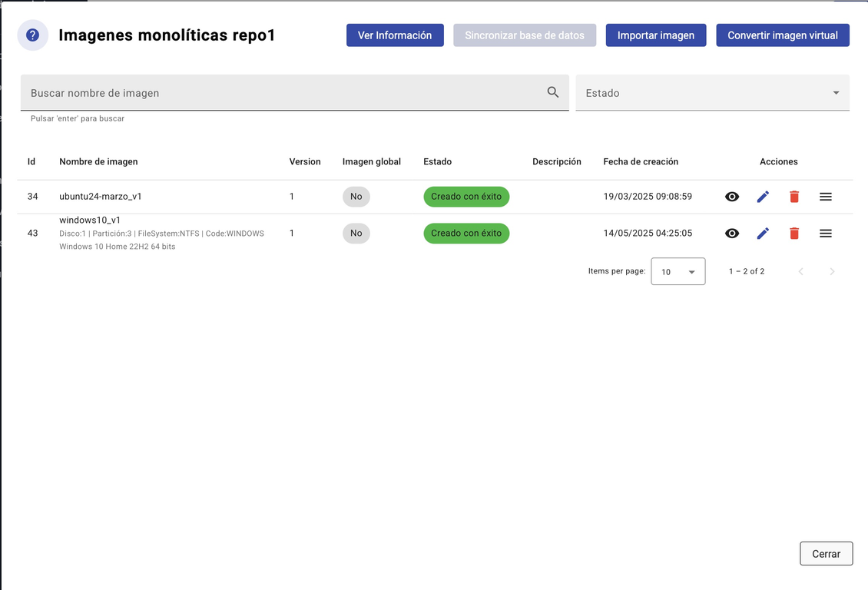Open actions menu for ubuntu24-marzo_v1
The image size is (868, 590).
tap(826, 197)
